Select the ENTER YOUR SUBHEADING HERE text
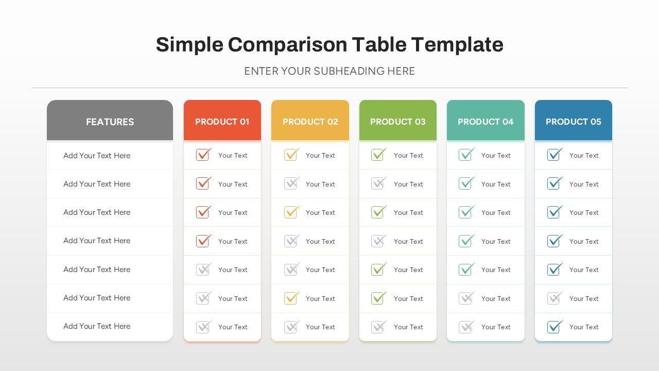Screen dimensions: 659x371 pos(329,71)
